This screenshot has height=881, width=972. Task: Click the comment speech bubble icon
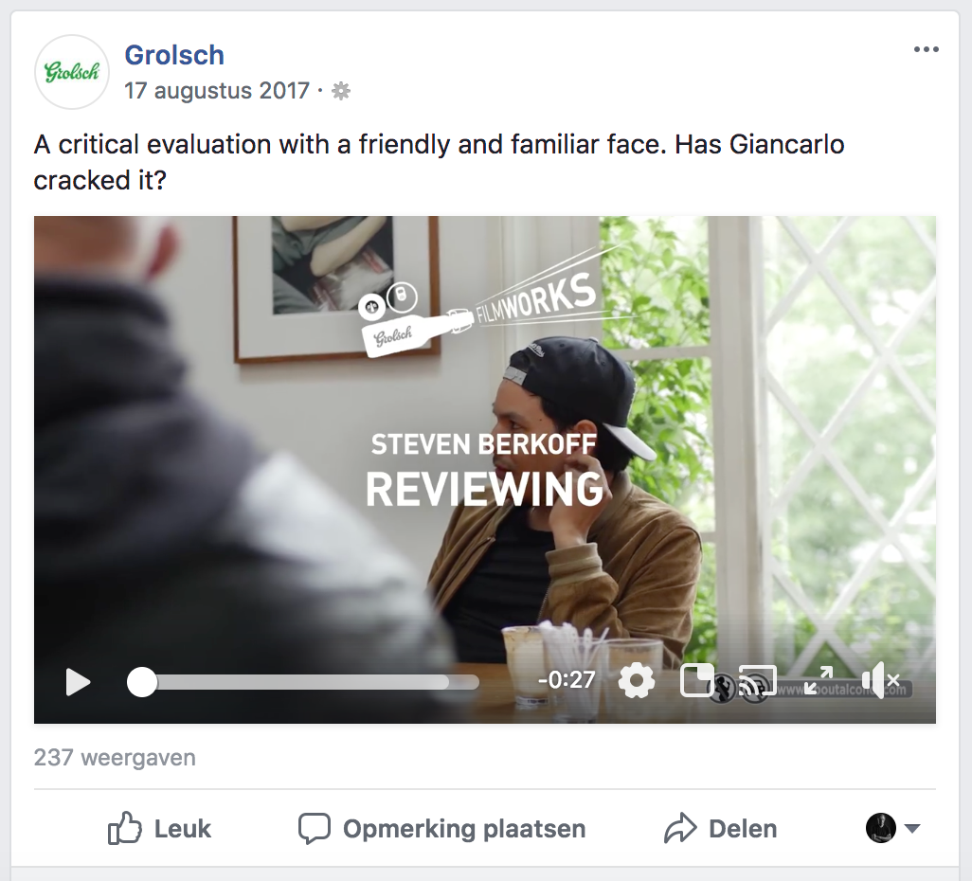pyautogui.click(x=315, y=828)
